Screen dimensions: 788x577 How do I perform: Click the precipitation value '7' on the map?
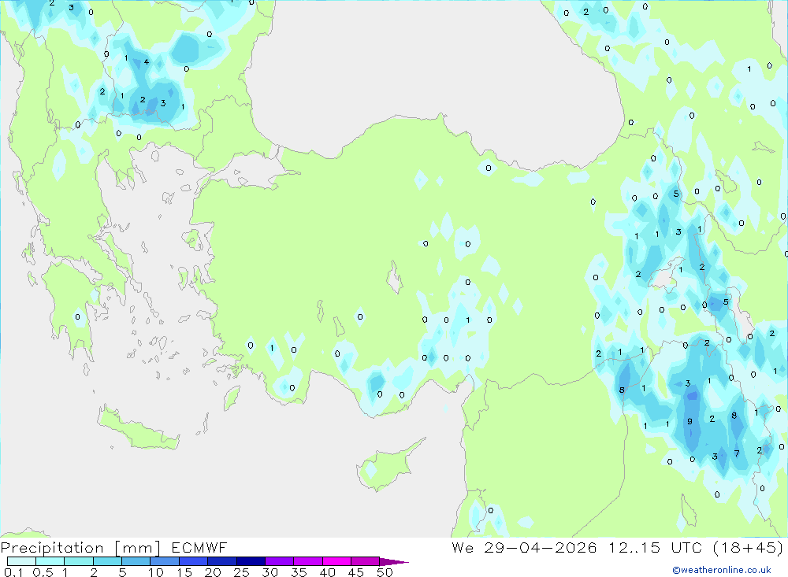[x=737, y=453]
